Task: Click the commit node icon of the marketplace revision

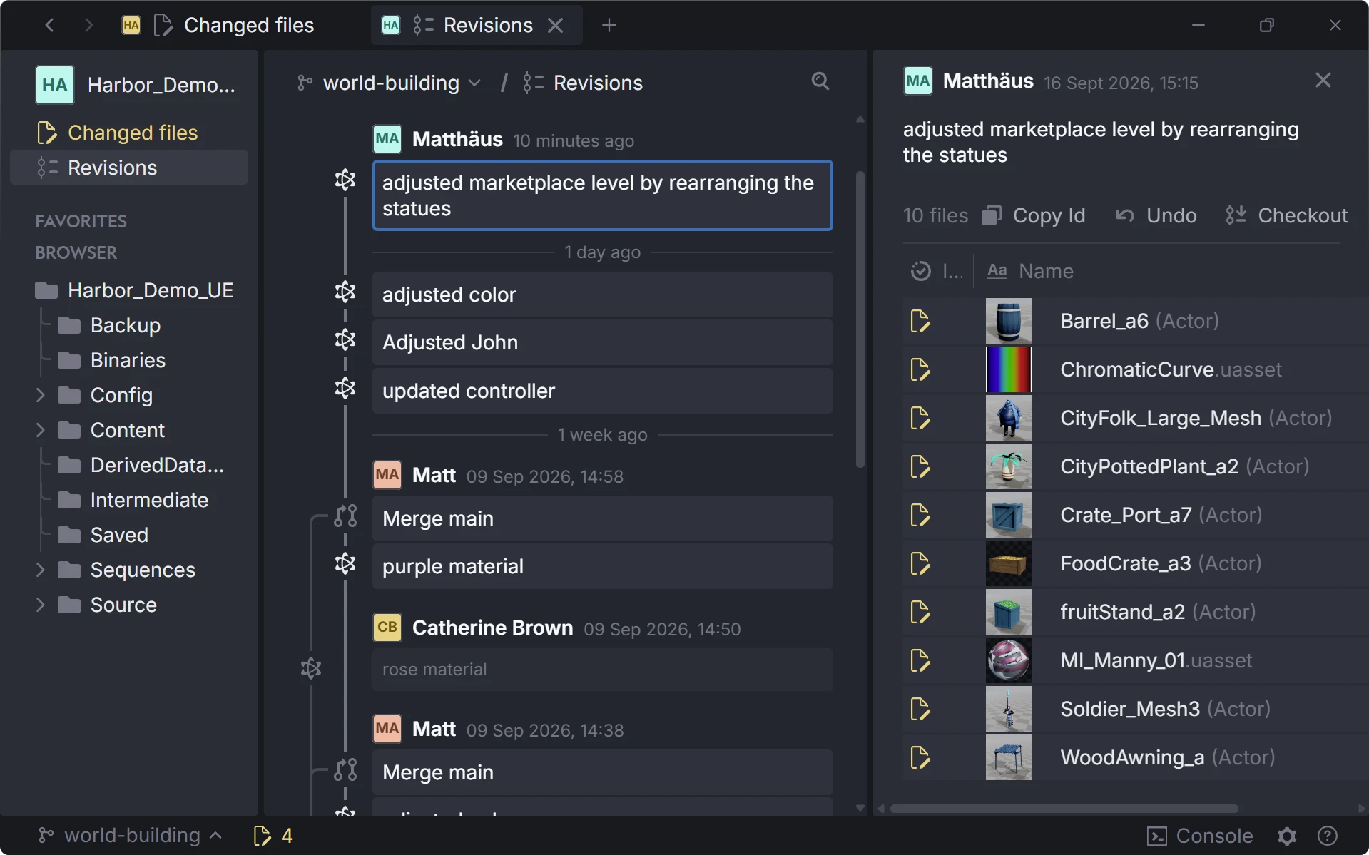Action: (345, 180)
